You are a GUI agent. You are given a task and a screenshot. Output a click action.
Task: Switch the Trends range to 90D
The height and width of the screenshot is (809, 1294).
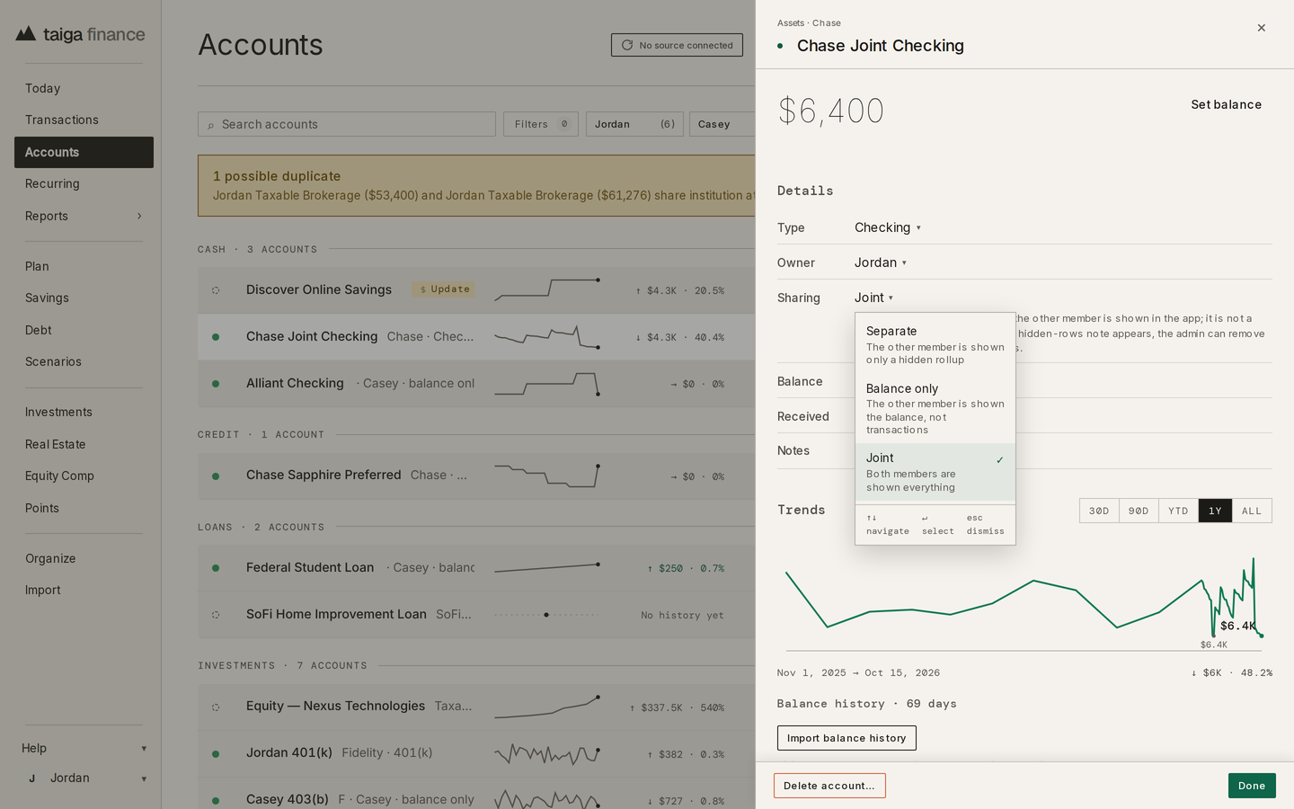point(1139,511)
